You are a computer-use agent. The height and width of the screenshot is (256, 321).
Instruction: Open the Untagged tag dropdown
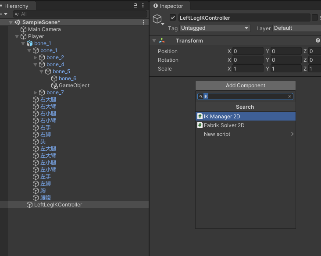pyautogui.click(x=215, y=28)
